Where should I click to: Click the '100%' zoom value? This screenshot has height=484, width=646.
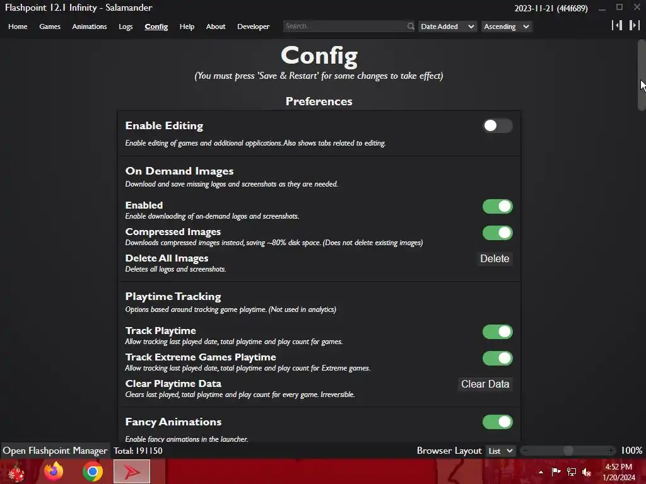[631, 451]
